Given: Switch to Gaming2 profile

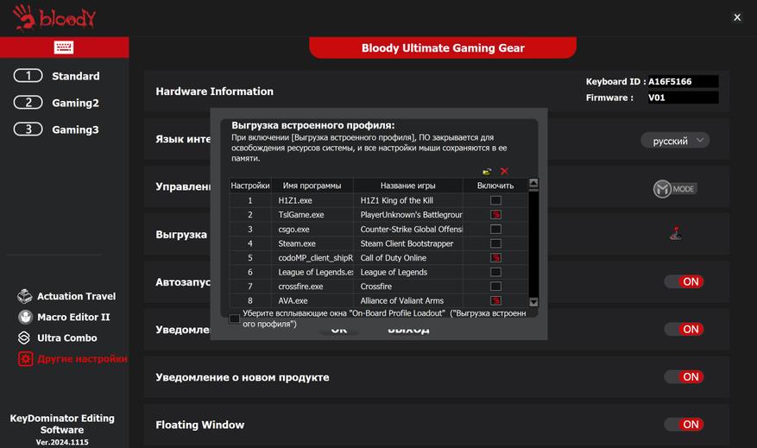Looking at the screenshot, I should tap(56, 103).
